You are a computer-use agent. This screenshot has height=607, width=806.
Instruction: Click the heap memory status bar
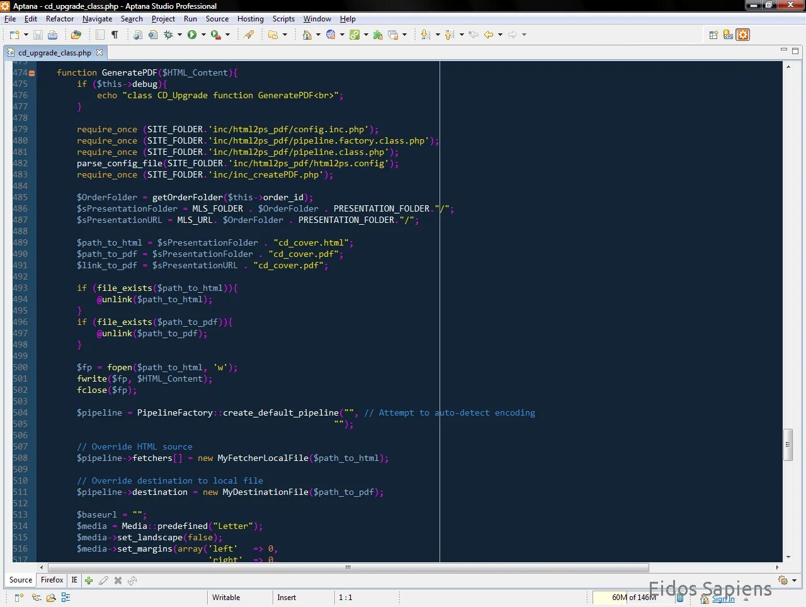tap(634, 598)
